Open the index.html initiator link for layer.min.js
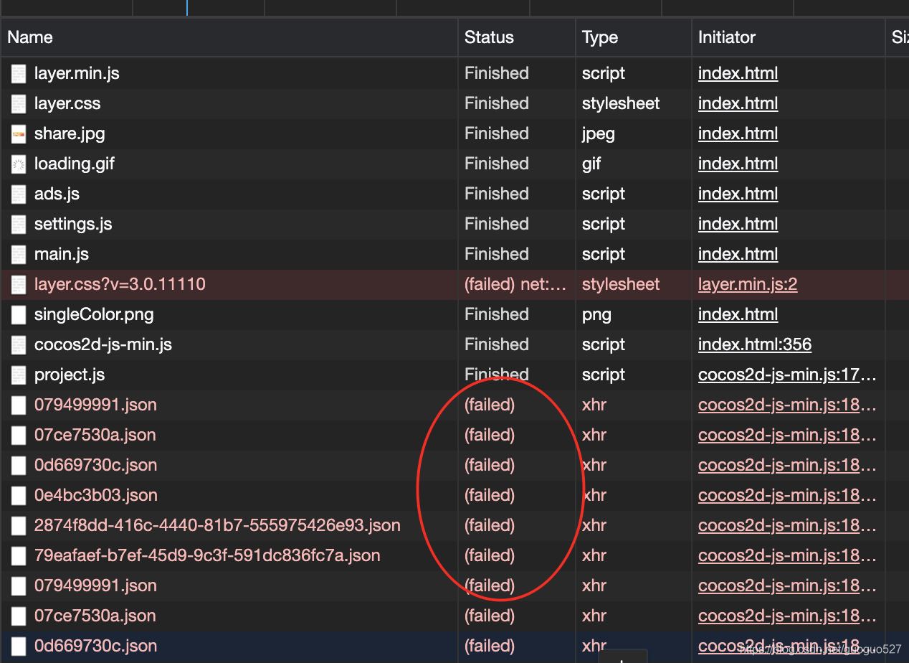Viewport: 909px width, 663px height. [x=738, y=73]
